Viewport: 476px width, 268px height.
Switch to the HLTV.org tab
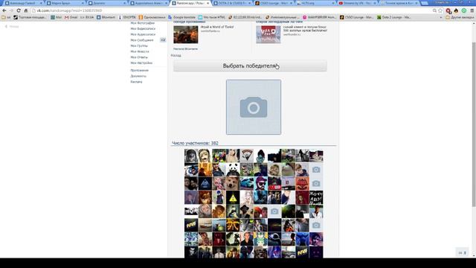pos(315,3)
